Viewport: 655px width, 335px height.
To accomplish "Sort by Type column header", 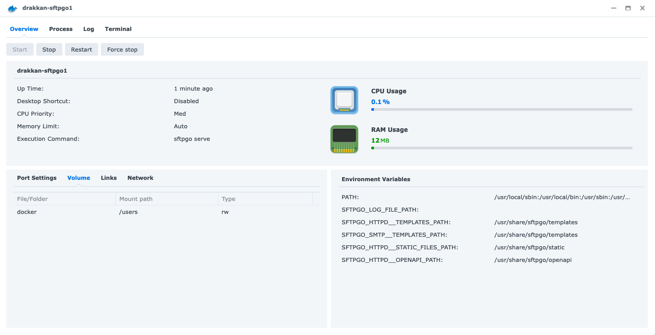I will [x=265, y=199].
